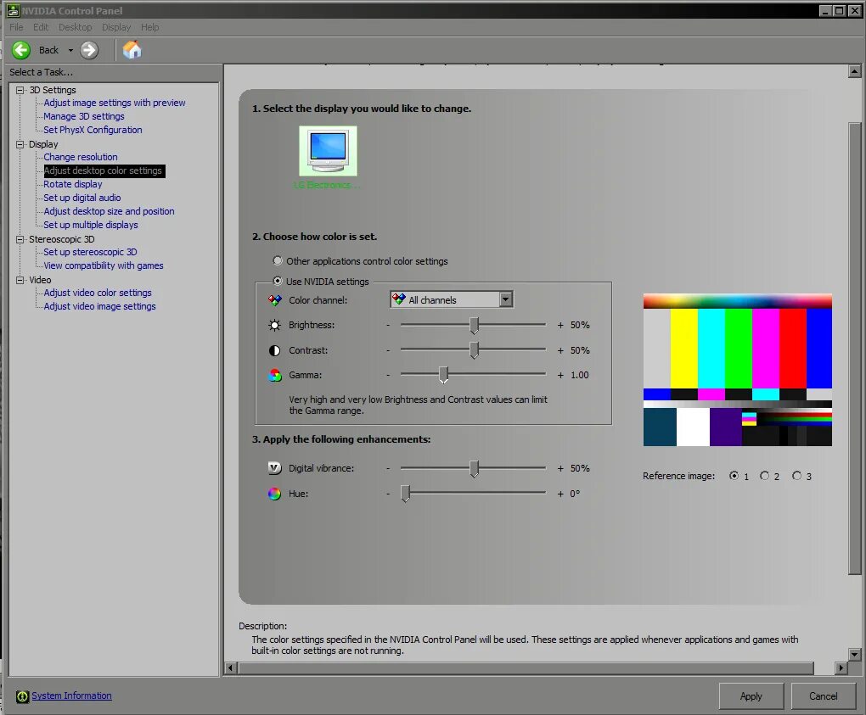Click the Digital vibrance icon
This screenshot has width=866, height=715.
274,468
